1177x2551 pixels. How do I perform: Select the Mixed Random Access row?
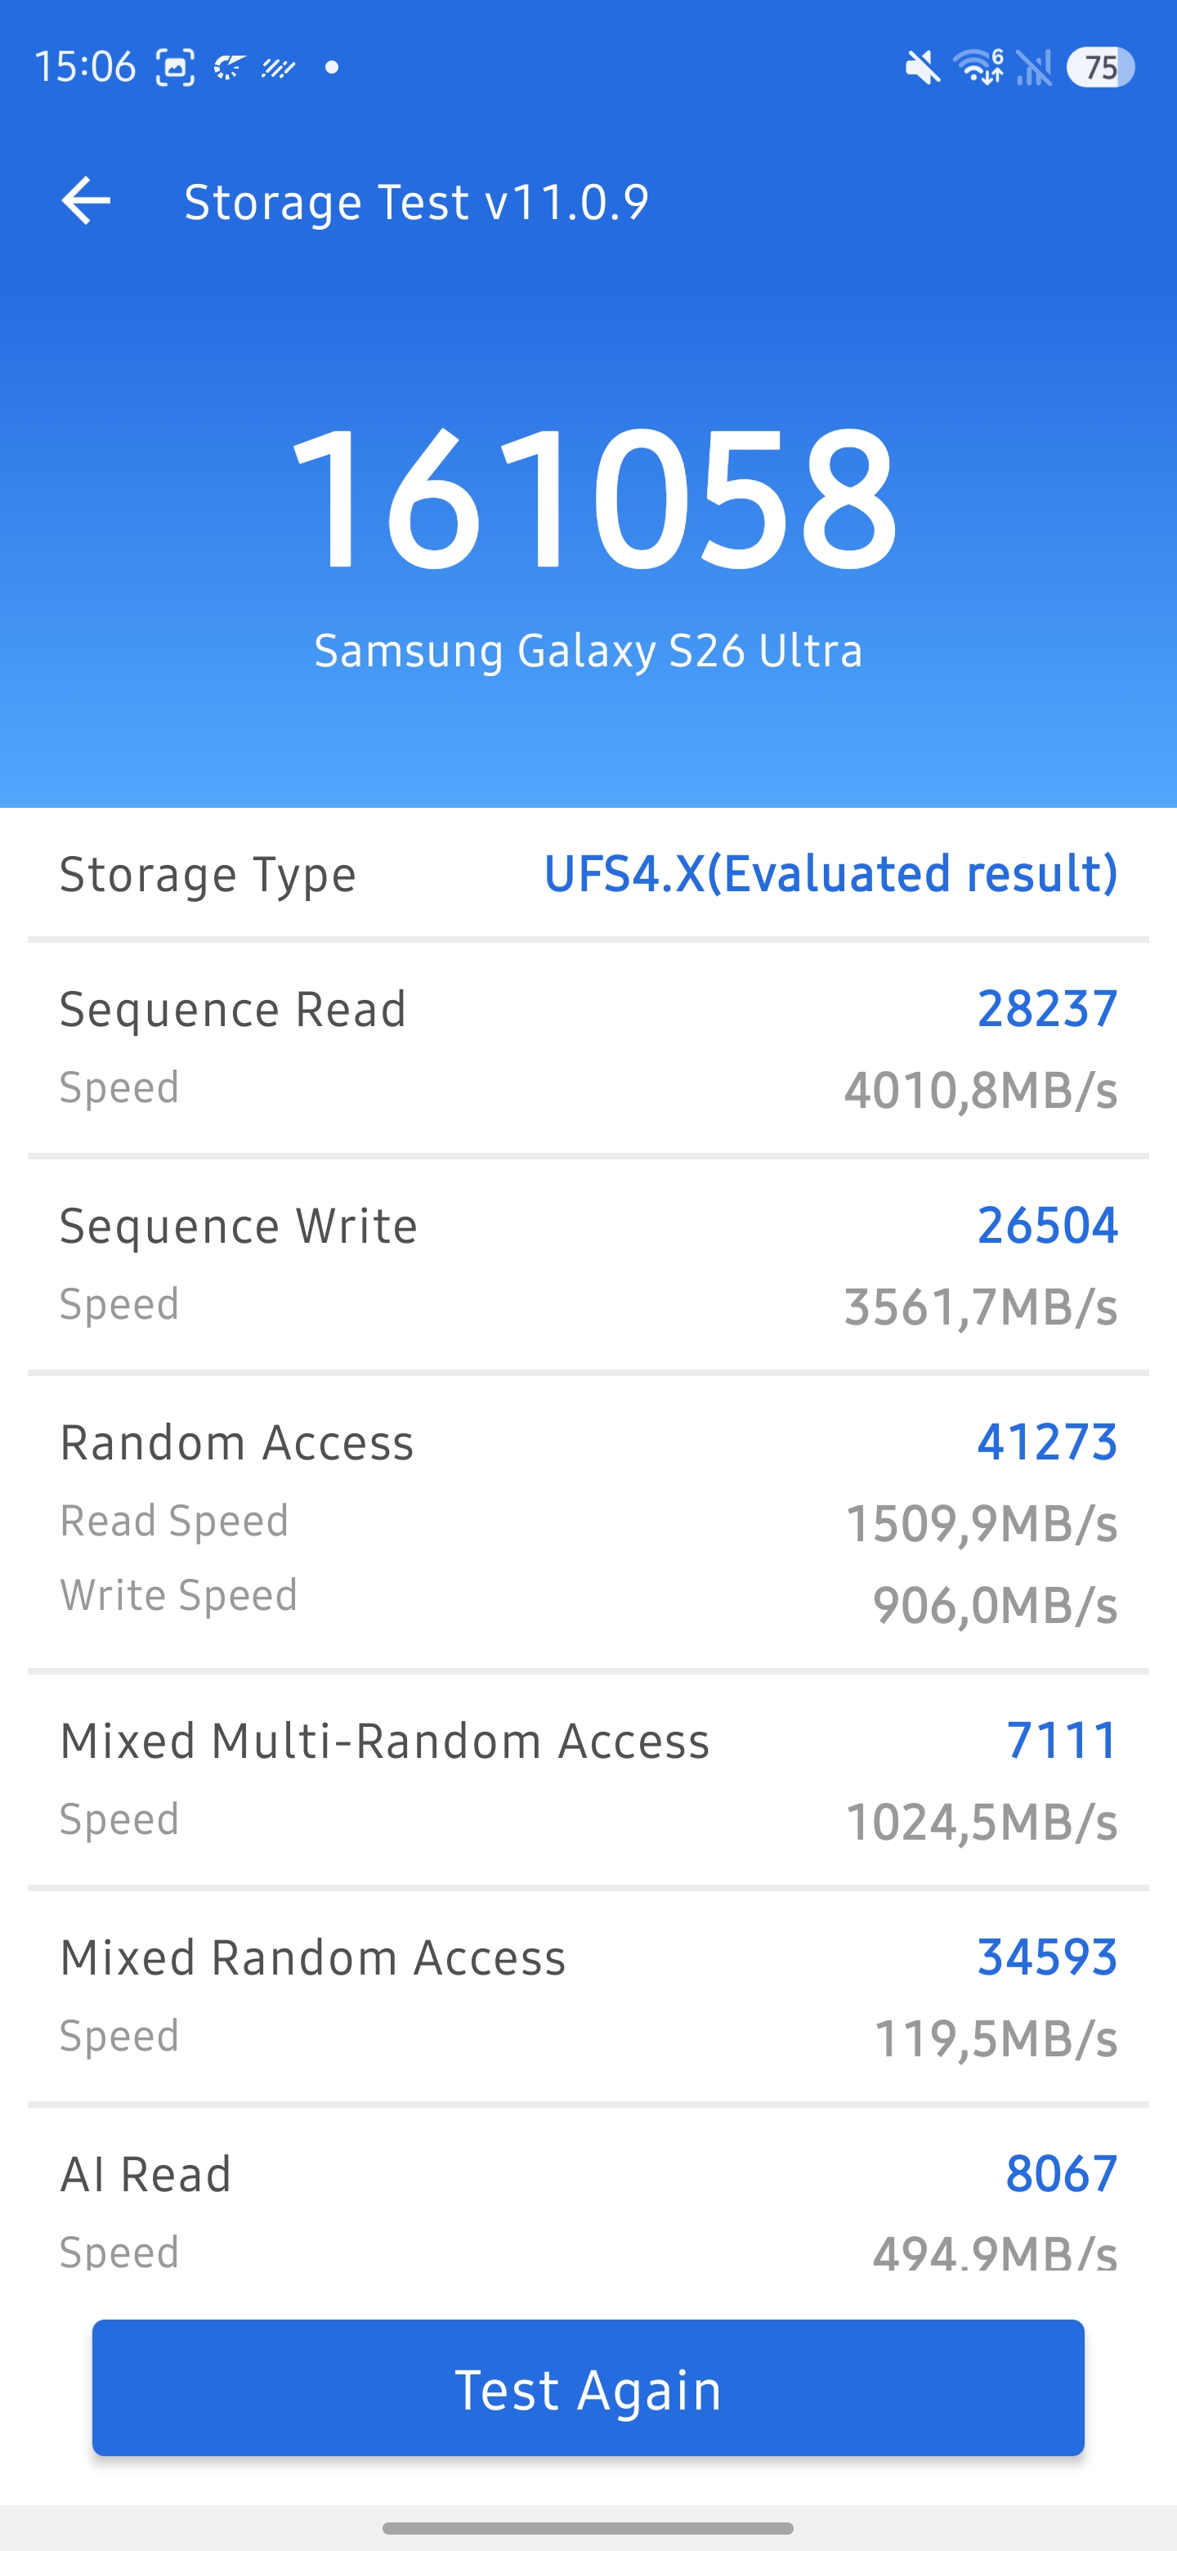tap(588, 1996)
